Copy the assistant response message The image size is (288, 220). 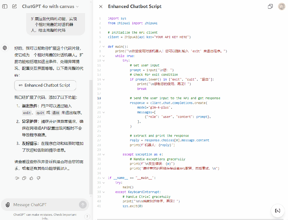24,178
